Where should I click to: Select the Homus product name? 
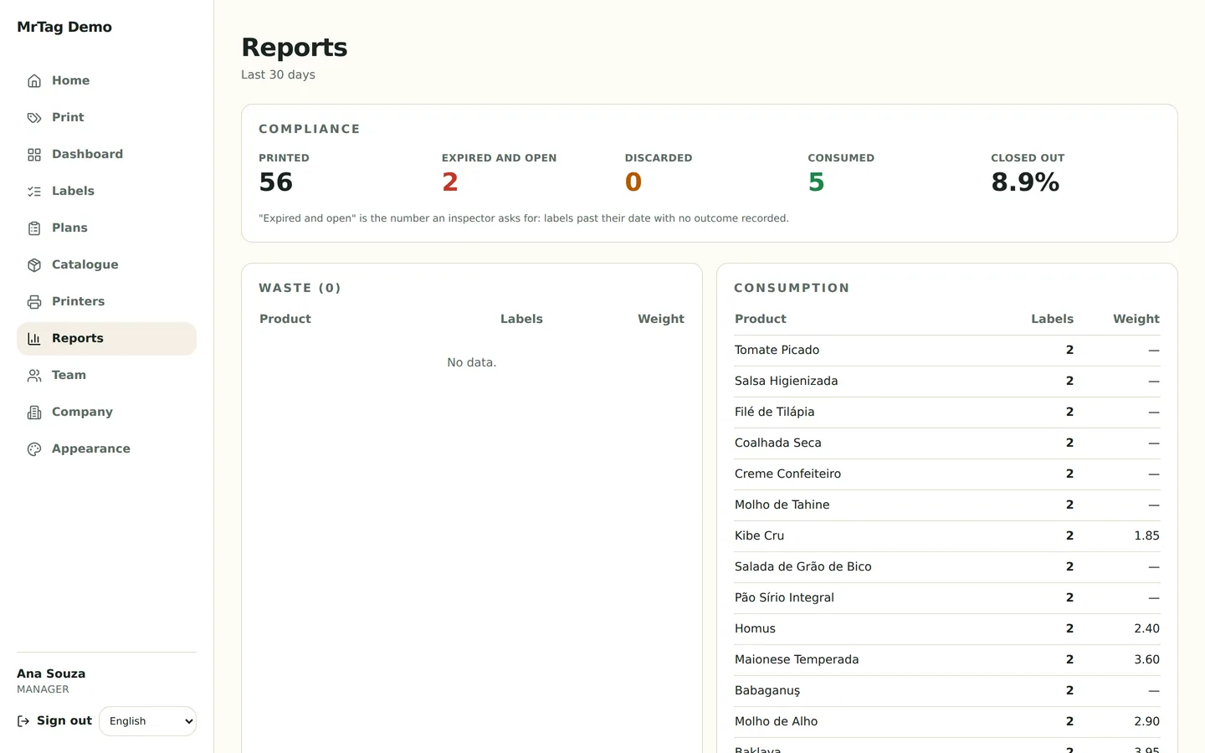[755, 628]
